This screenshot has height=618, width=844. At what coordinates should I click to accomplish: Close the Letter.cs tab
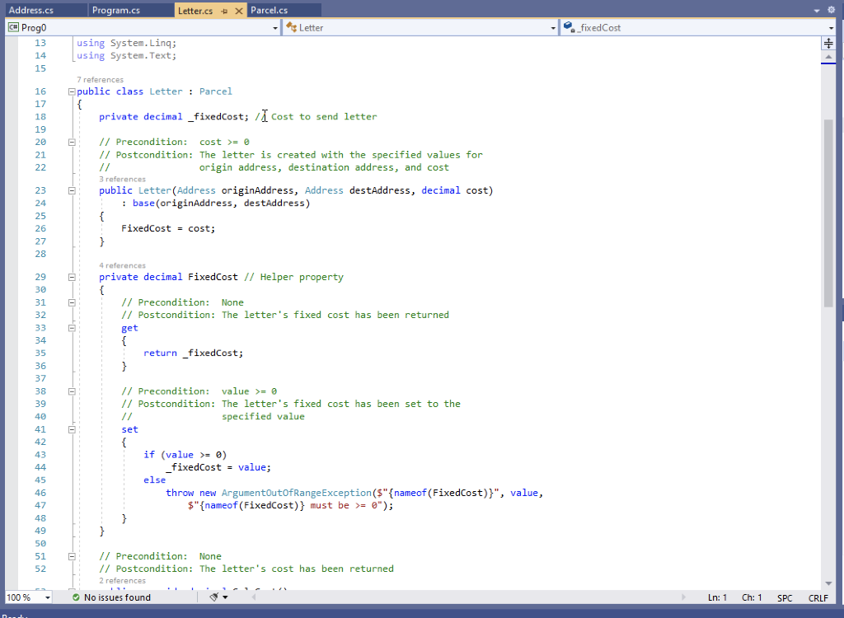238,11
